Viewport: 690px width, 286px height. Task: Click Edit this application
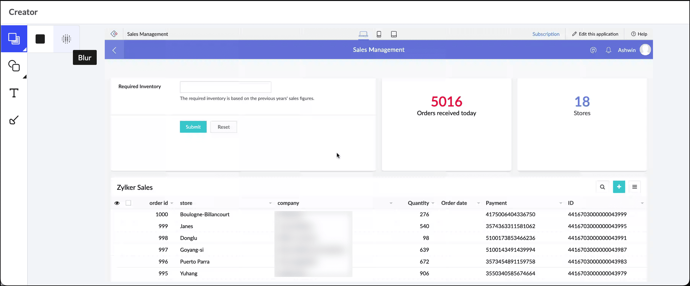(595, 34)
